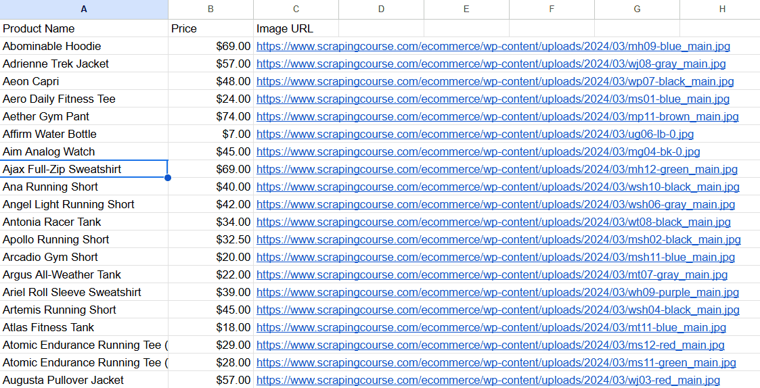This screenshot has height=388, width=760.
Task: Select column E header
Action: [x=466, y=9]
